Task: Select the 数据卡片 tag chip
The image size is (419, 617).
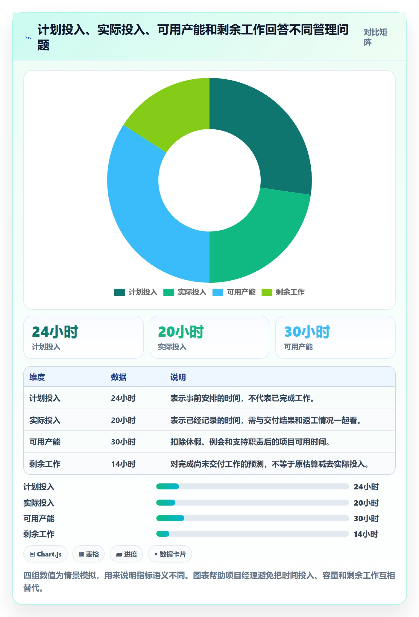Action: (x=170, y=554)
